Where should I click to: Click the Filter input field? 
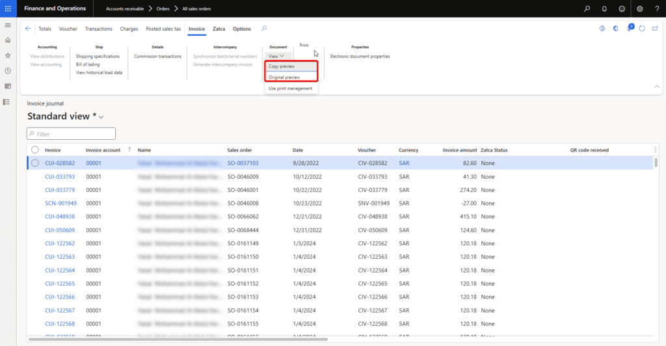71,134
